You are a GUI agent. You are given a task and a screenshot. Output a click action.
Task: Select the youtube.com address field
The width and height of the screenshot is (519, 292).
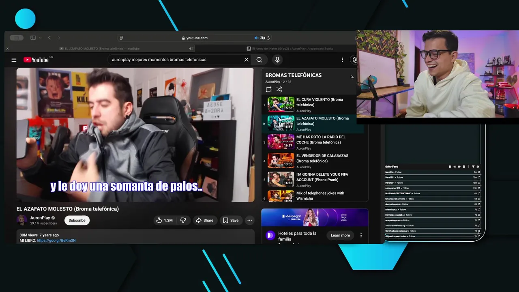pos(195,38)
